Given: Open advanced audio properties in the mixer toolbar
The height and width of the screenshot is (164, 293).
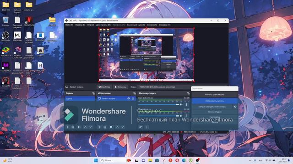Looking at the screenshot, I should 141,127.
